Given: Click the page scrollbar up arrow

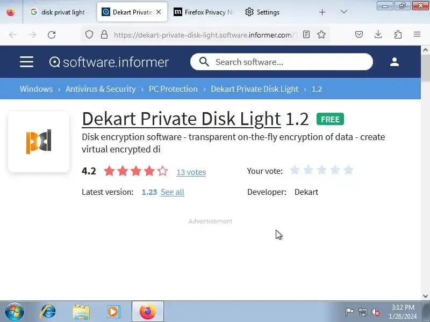Looking at the screenshot, I should [x=425, y=50].
